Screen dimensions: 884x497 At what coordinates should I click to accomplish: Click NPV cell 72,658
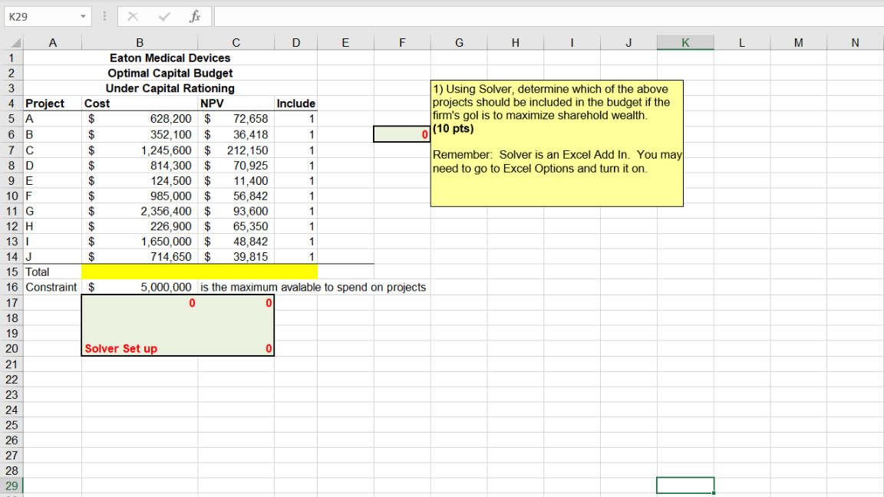pos(236,119)
